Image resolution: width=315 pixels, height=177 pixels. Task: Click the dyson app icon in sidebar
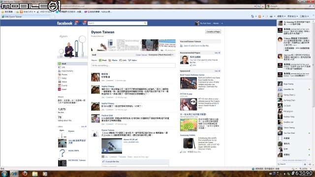60,89
